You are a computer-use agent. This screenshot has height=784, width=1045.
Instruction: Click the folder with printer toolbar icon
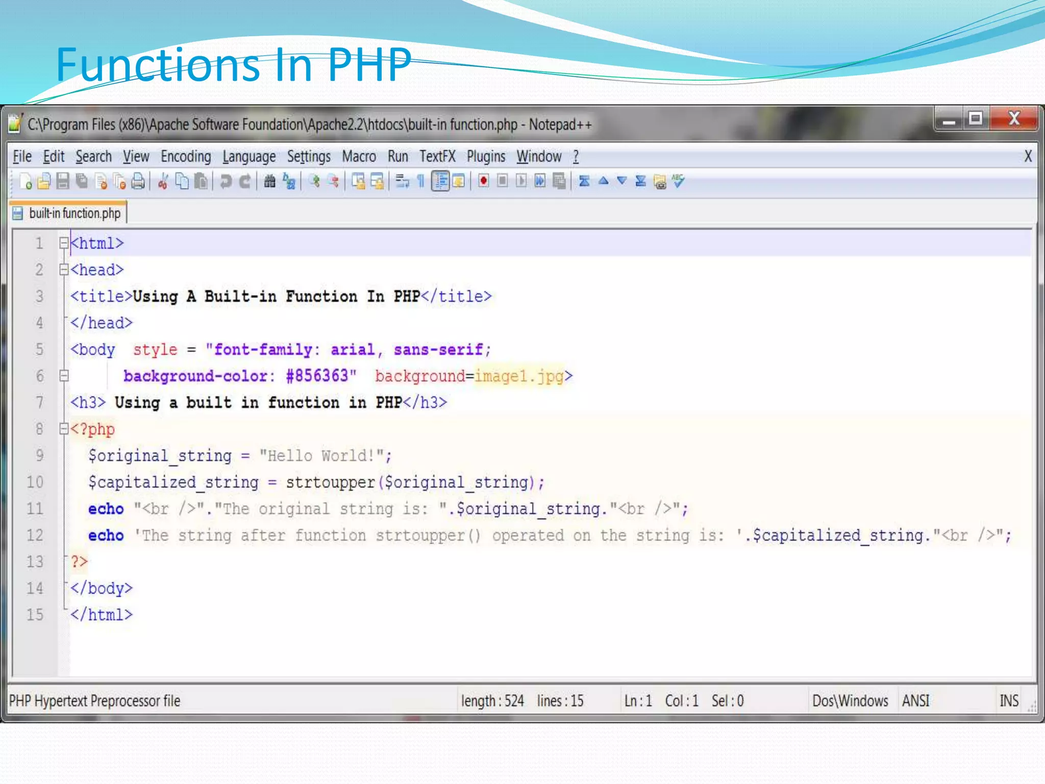(x=660, y=182)
